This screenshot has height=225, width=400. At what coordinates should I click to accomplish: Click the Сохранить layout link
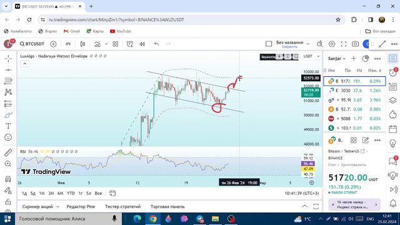pos(290,47)
